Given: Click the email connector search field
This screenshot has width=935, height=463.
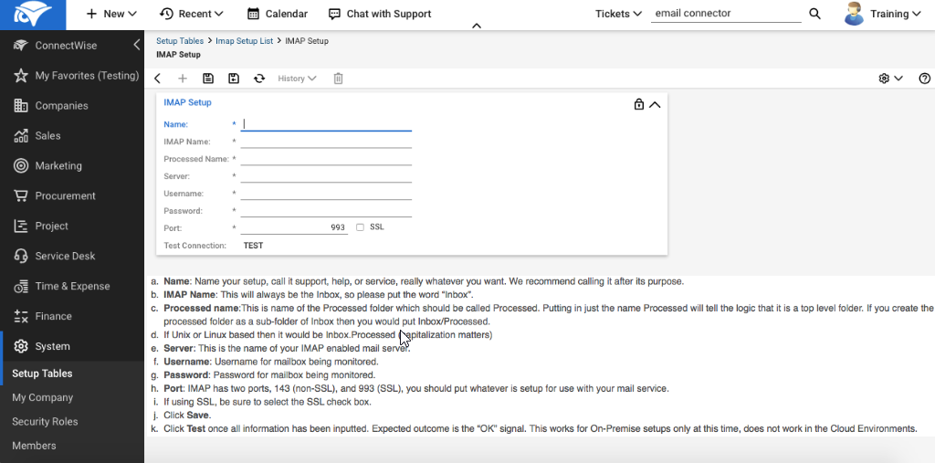Looking at the screenshot, I should [x=726, y=14].
